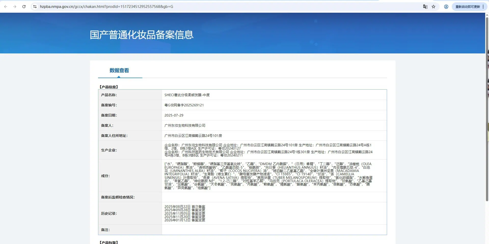Open site information icon in address bar

click(35, 7)
